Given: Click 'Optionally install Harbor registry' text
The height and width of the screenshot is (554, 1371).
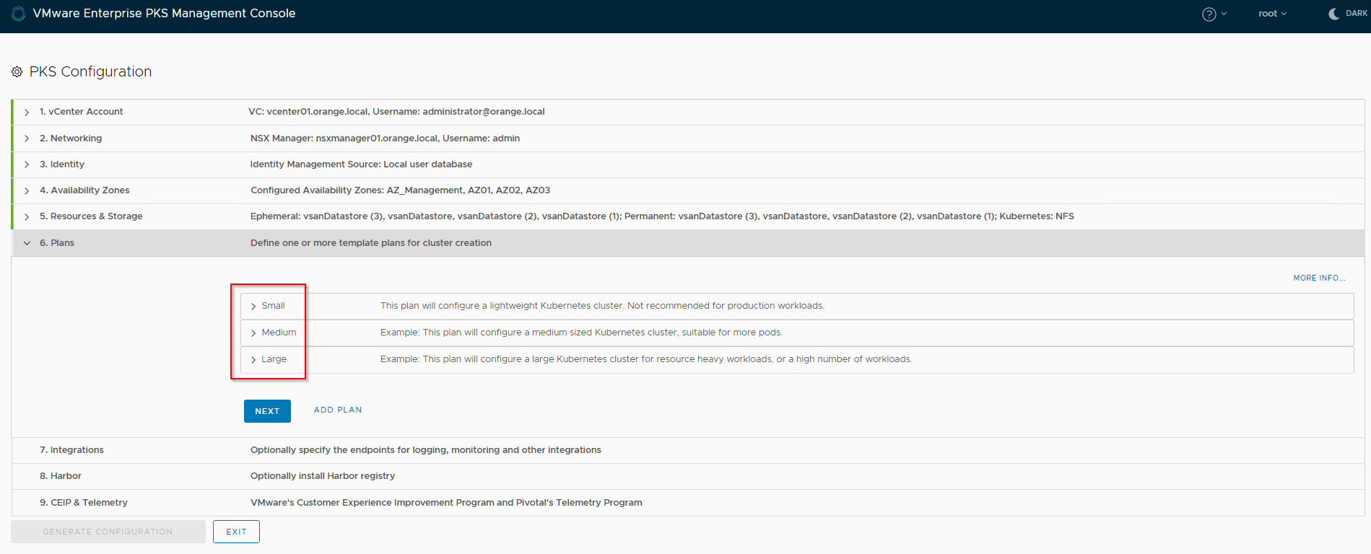Looking at the screenshot, I should coord(323,476).
